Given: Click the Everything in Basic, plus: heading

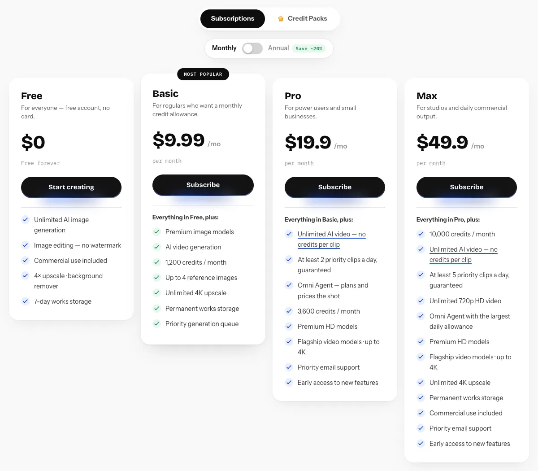Looking at the screenshot, I should pyautogui.click(x=319, y=219).
